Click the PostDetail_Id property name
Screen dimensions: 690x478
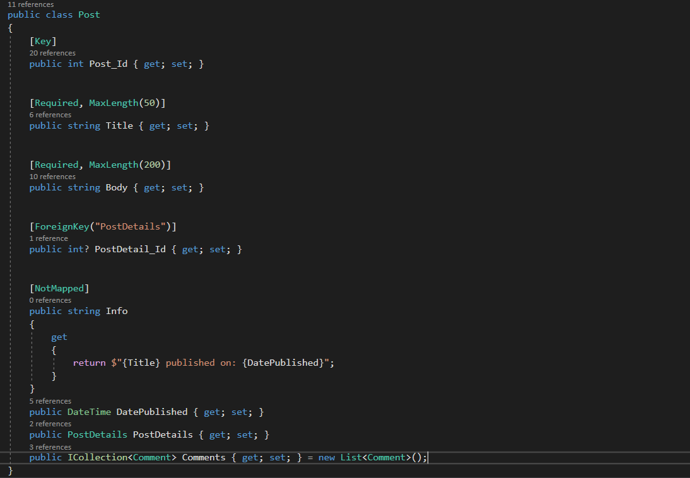tap(131, 249)
